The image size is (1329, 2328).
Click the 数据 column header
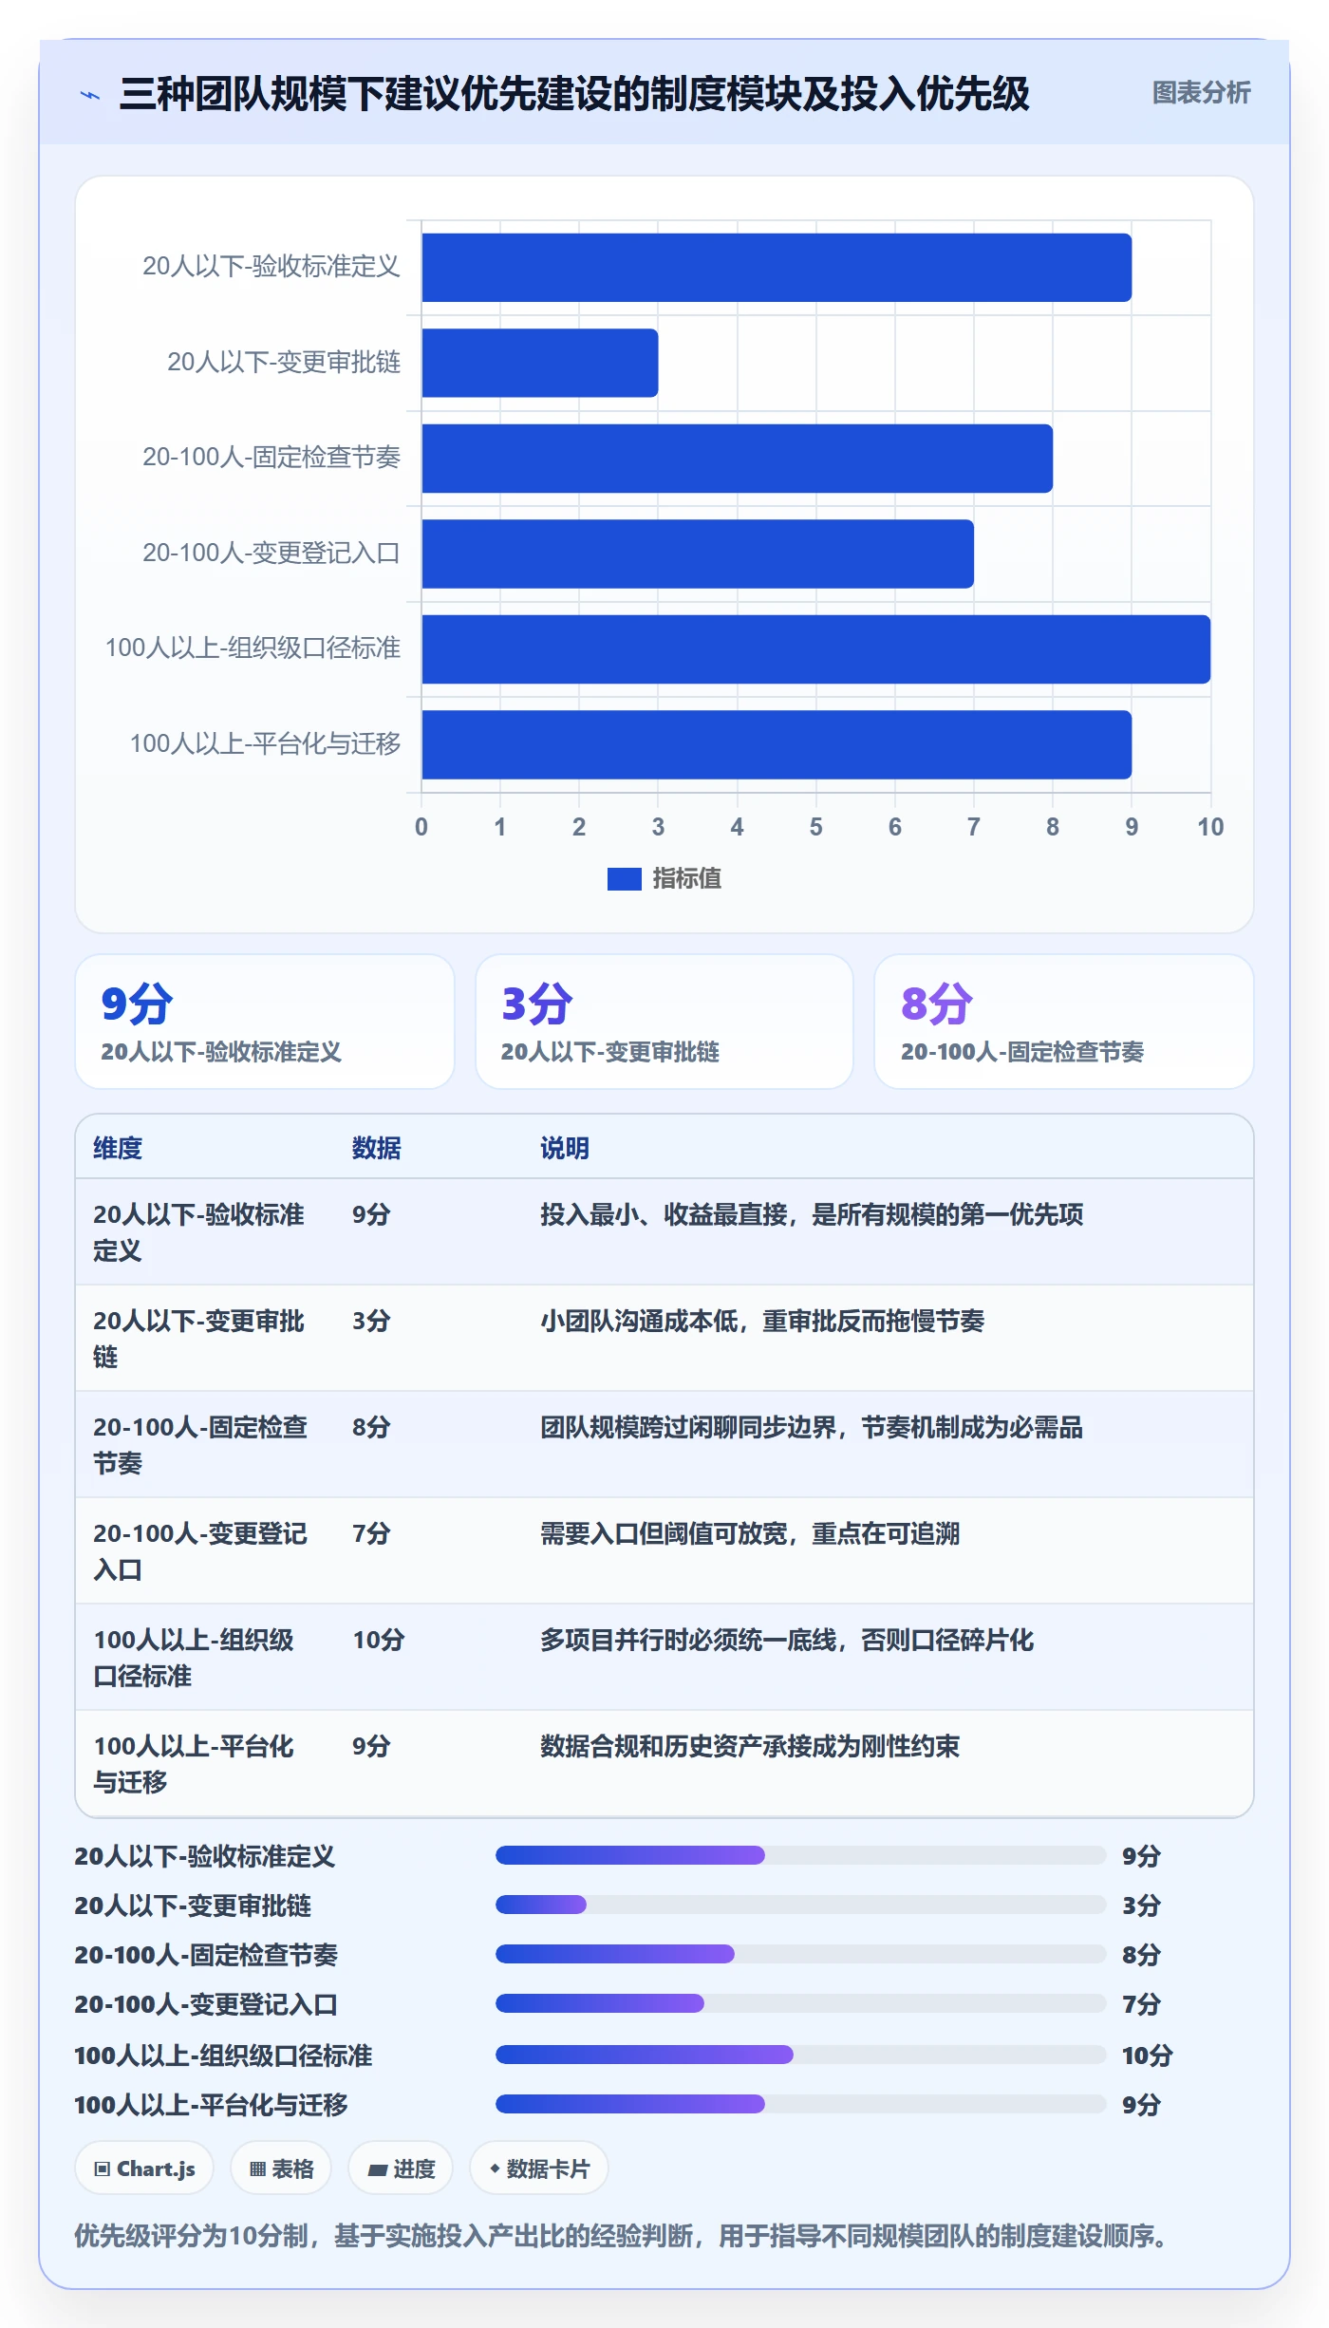tap(377, 1148)
